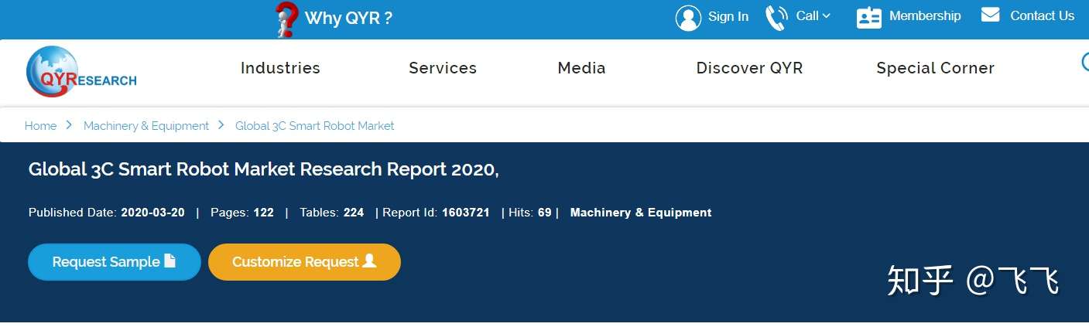Click the Hits: 69 text
1089x327 pixels.
coord(530,213)
